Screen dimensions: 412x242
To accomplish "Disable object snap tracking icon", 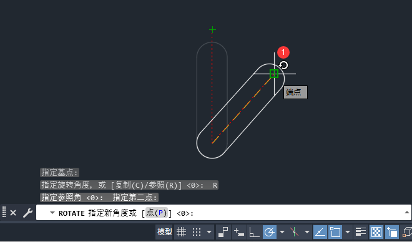I will tap(320, 232).
